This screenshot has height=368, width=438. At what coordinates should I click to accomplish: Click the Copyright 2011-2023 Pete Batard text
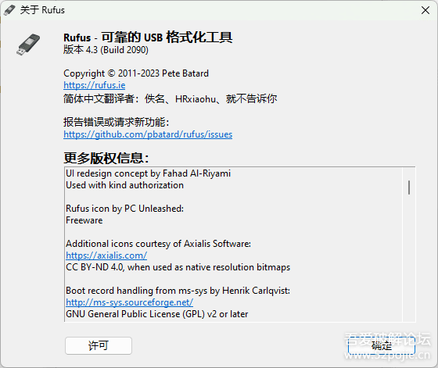coord(136,73)
